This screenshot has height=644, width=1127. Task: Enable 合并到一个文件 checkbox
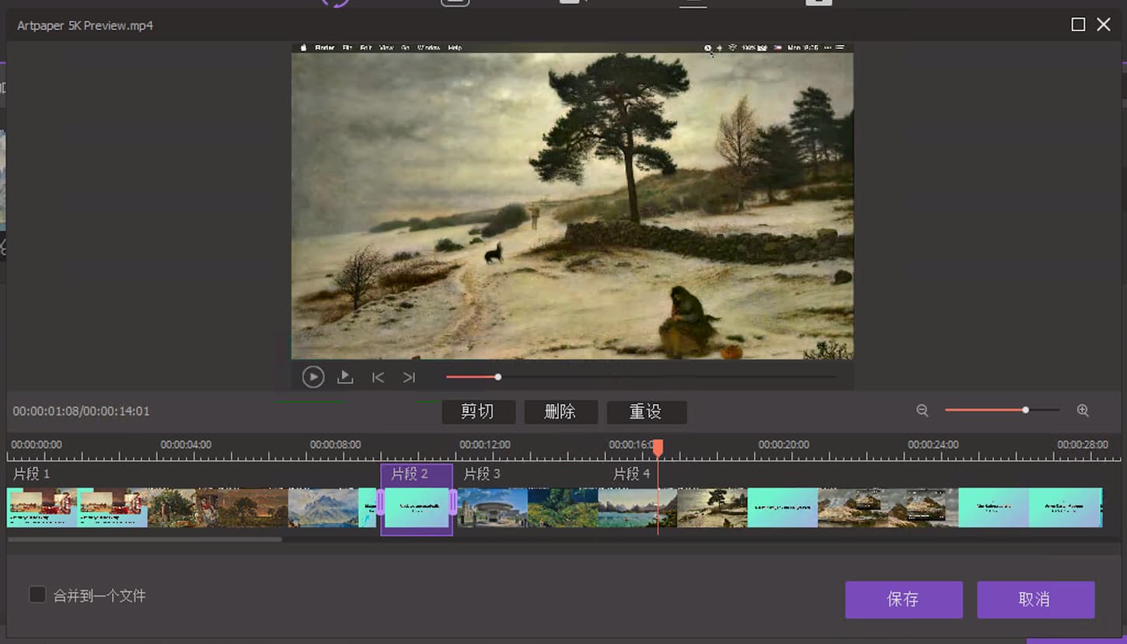tap(37, 595)
